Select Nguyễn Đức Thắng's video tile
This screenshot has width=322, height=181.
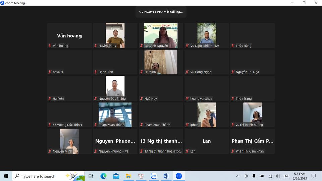pos(115,88)
